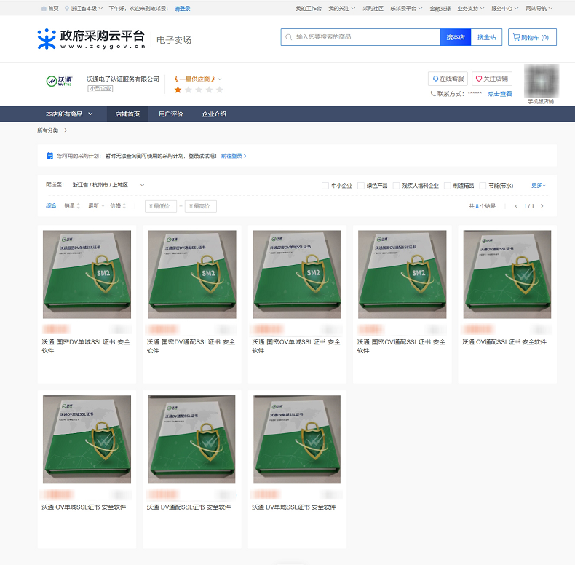The height and width of the screenshot is (565, 575).
Task: Expand the 更多 filter options
Action: click(538, 186)
